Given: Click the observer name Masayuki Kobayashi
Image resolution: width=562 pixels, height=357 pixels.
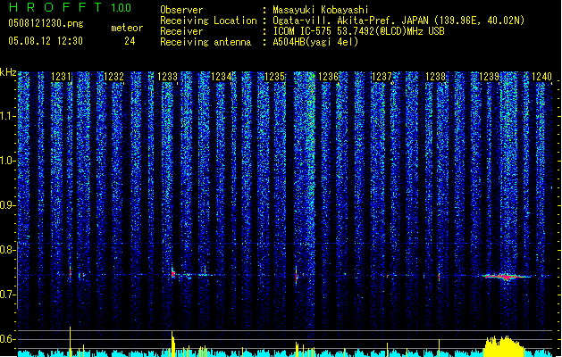Looking at the screenshot, I should 321,10.
